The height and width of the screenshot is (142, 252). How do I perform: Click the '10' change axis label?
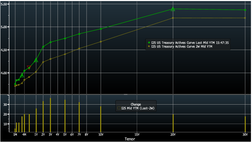5,124
